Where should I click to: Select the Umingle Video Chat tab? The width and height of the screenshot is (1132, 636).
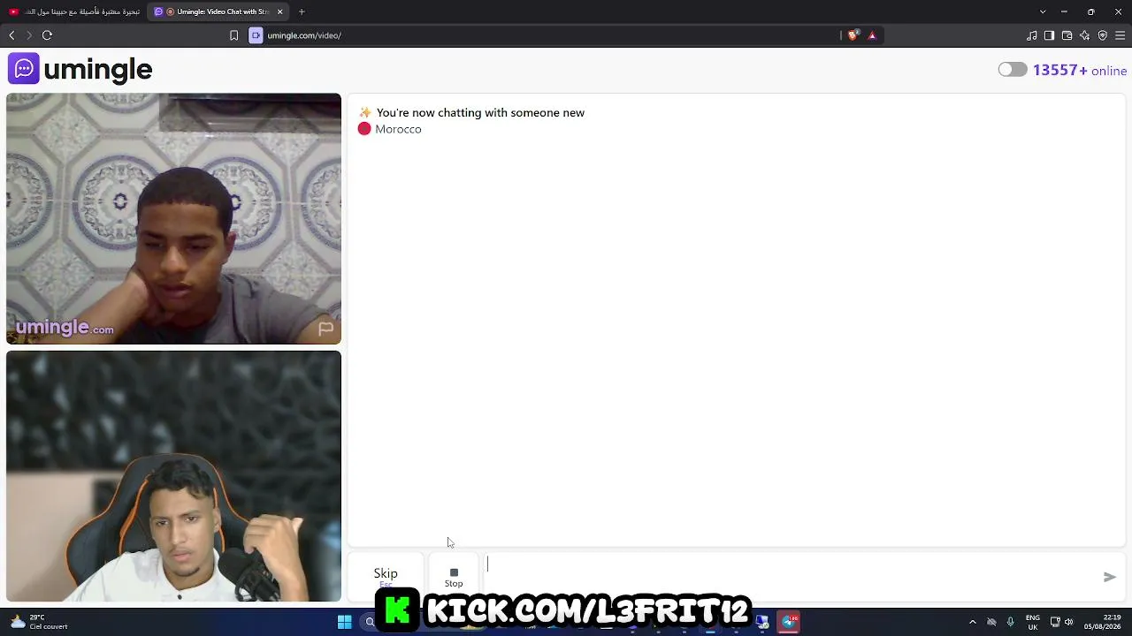coord(218,11)
